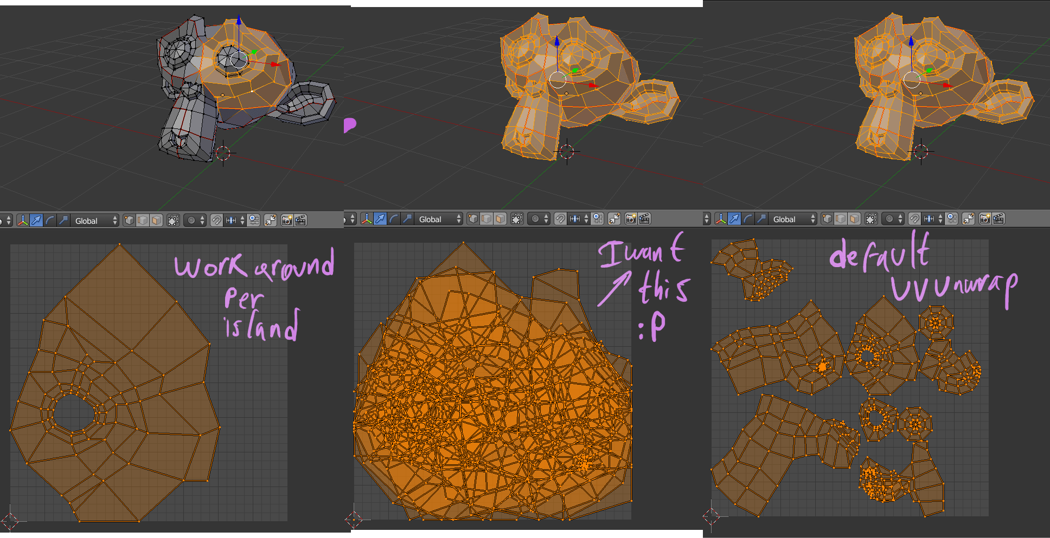Toggle the snap magnet on

pos(216,221)
